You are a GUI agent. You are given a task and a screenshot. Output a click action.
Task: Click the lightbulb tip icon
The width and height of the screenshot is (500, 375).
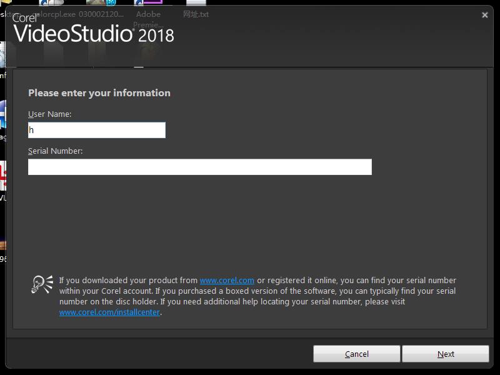(x=42, y=284)
